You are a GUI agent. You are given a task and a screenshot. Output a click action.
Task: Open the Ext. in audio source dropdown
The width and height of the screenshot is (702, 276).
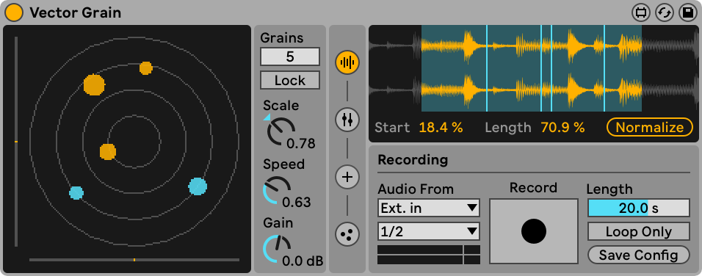click(x=429, y=208)
